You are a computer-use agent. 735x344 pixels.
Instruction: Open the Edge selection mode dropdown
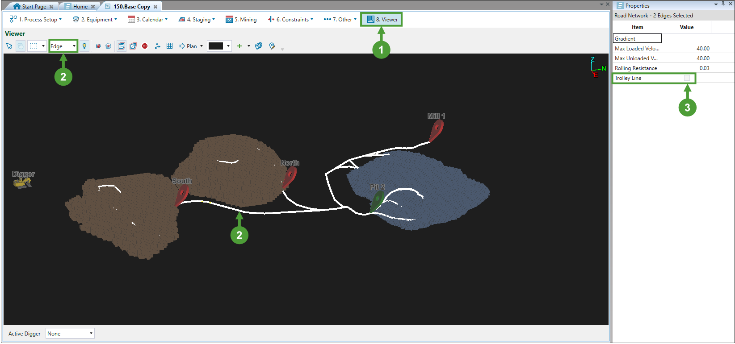coord(63,46)
